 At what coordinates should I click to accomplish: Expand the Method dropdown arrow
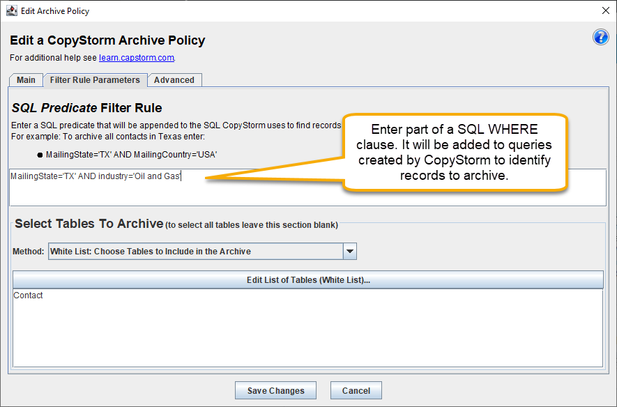[x=350, y=252]
